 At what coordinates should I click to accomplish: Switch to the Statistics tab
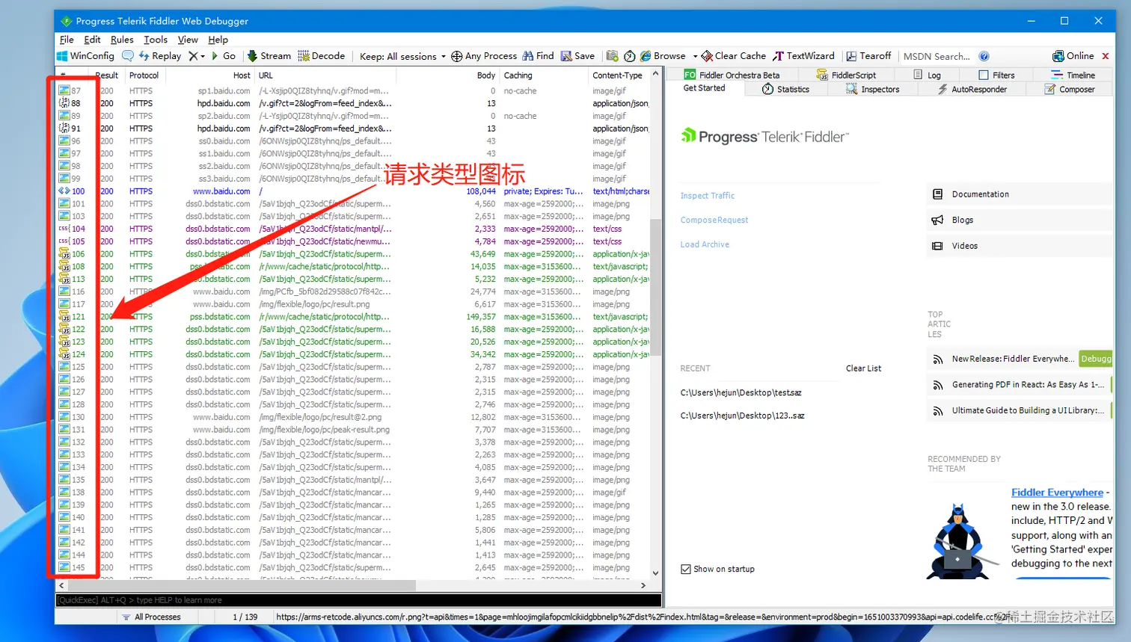(785, 89)
